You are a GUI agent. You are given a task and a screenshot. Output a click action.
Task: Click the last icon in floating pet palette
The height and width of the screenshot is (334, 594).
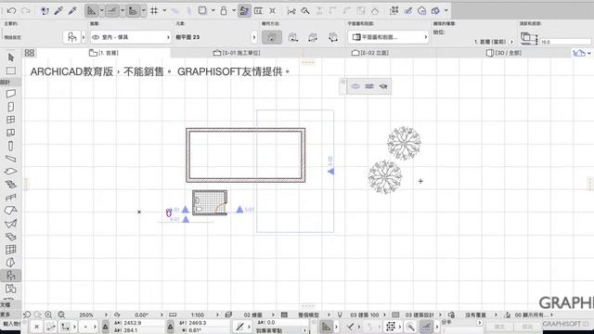tap(383, 86)
